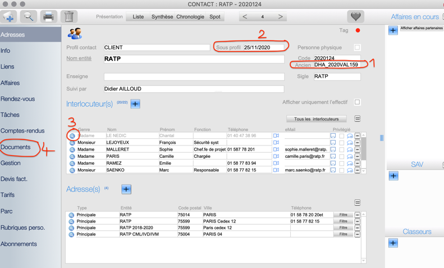This screenshot has width=444, height=268.
Task: Enable Afficher uniquement l'effectif checkbox
Action: pos(357,102)
